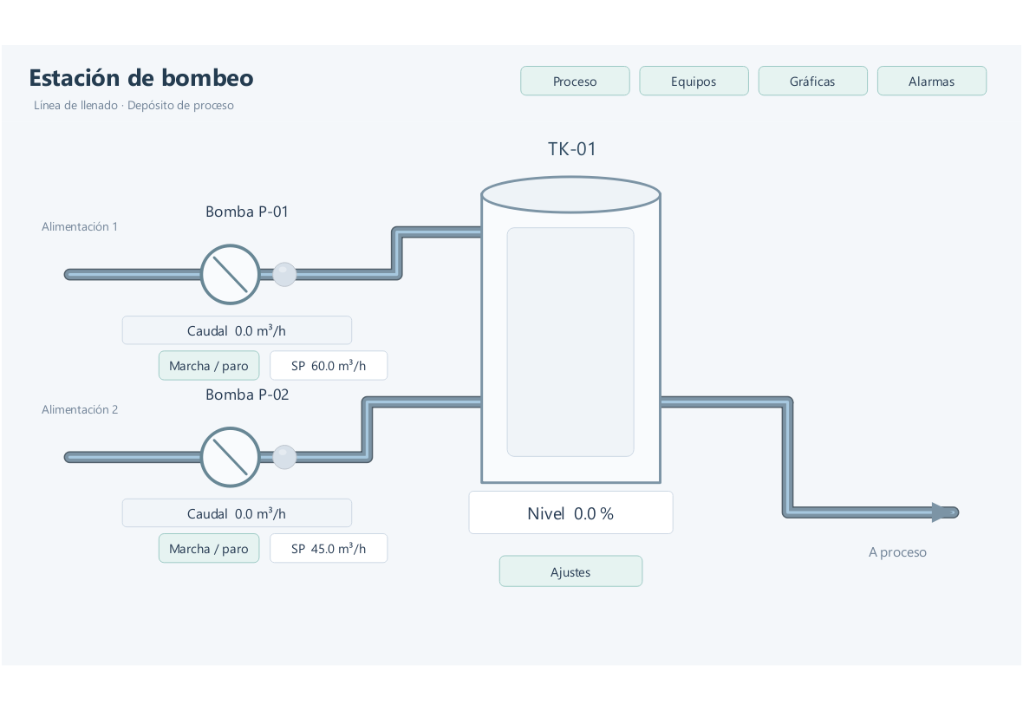Toggle Marcha / paro for Bomba P-02
Image resolution: width=1023 pixels, height=711 pixels.
pyautogui.click(x=209, y=549)
